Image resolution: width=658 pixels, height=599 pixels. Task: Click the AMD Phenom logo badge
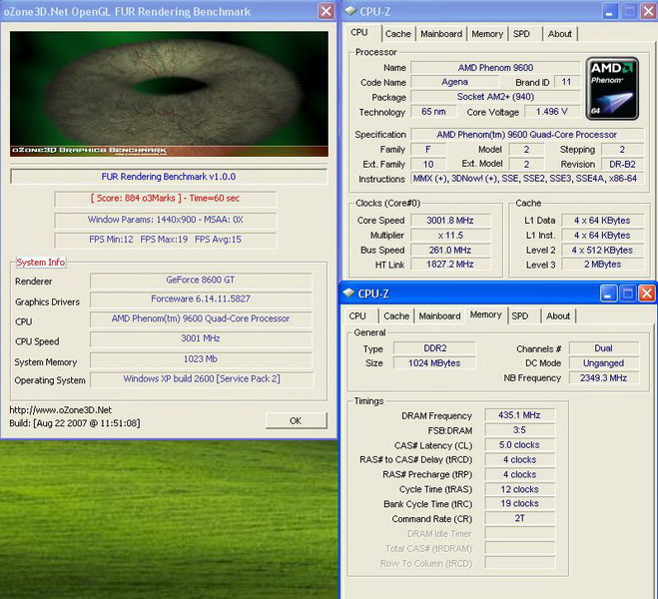coord(612,89)
